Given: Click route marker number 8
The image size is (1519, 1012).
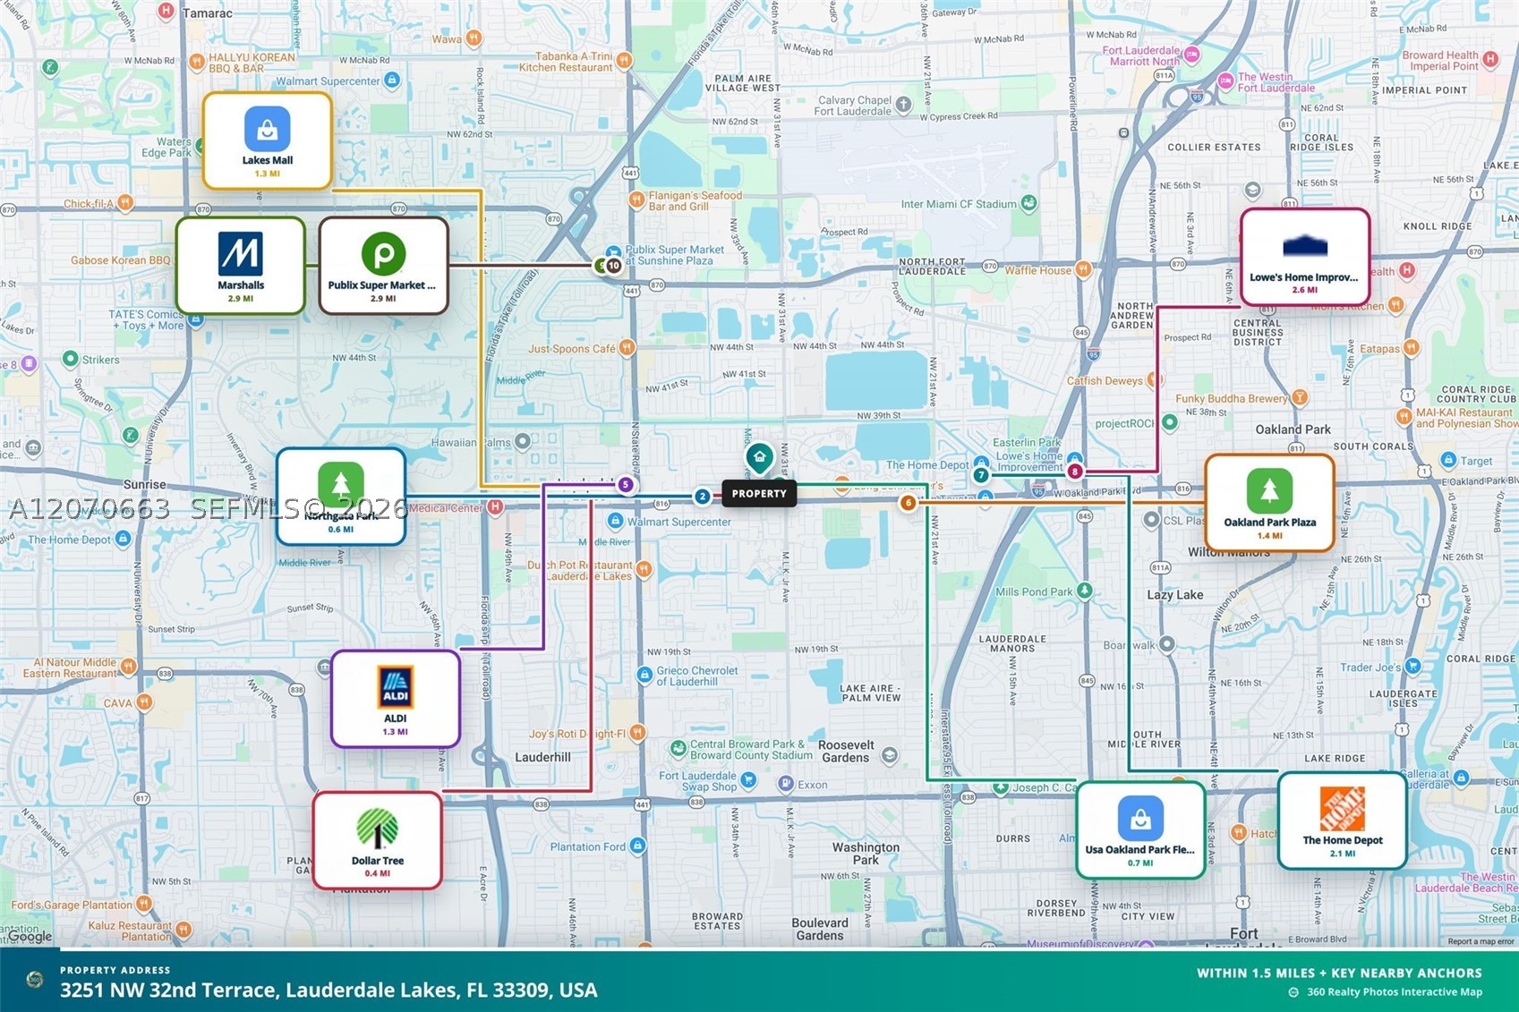Looking at the screenshot, I should 1075,472.
